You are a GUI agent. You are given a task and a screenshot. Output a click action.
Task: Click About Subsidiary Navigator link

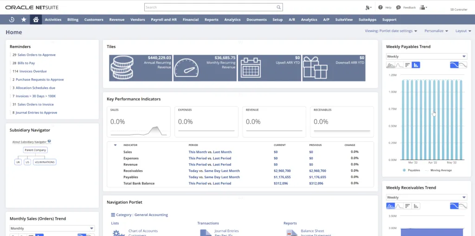click(x=29, y=142)
